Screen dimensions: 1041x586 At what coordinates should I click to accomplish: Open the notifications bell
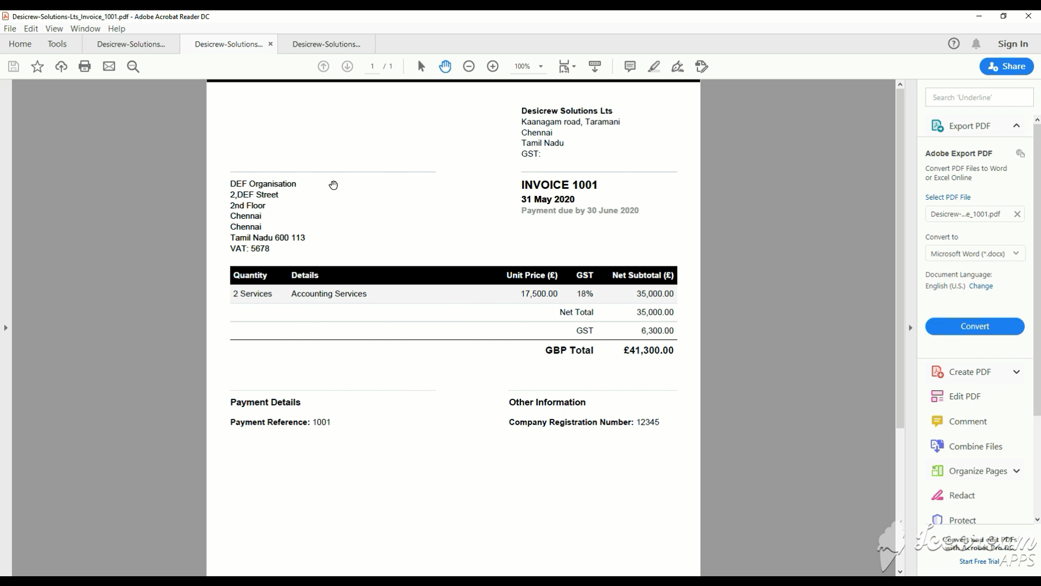(x=976, y=44)
